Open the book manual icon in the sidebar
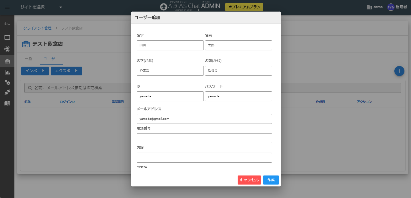The image size is (411, 198). pos(7,103)
